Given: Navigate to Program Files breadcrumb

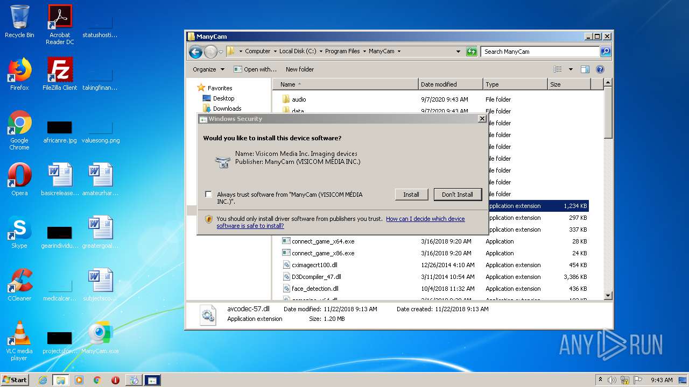Looking at the screenshot, I should 342,52.
